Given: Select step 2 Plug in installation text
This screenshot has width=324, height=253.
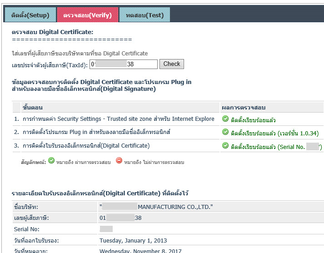Looking at the screenshot, I should [x=96, y=132].
